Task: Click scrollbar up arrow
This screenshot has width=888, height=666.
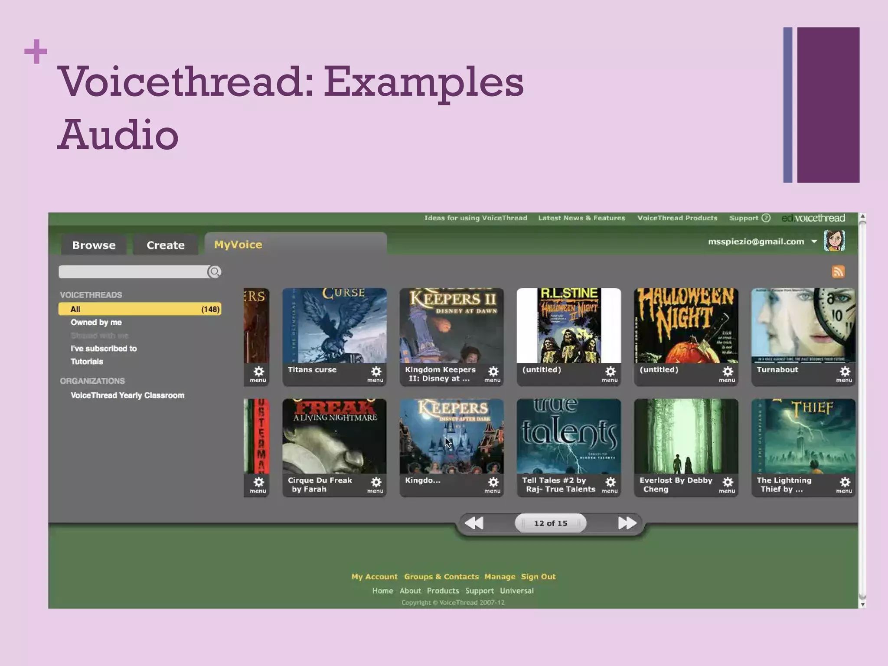Action: click(862, 216)
